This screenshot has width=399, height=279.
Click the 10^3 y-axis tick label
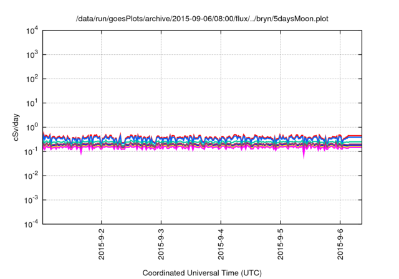[32, 55]
